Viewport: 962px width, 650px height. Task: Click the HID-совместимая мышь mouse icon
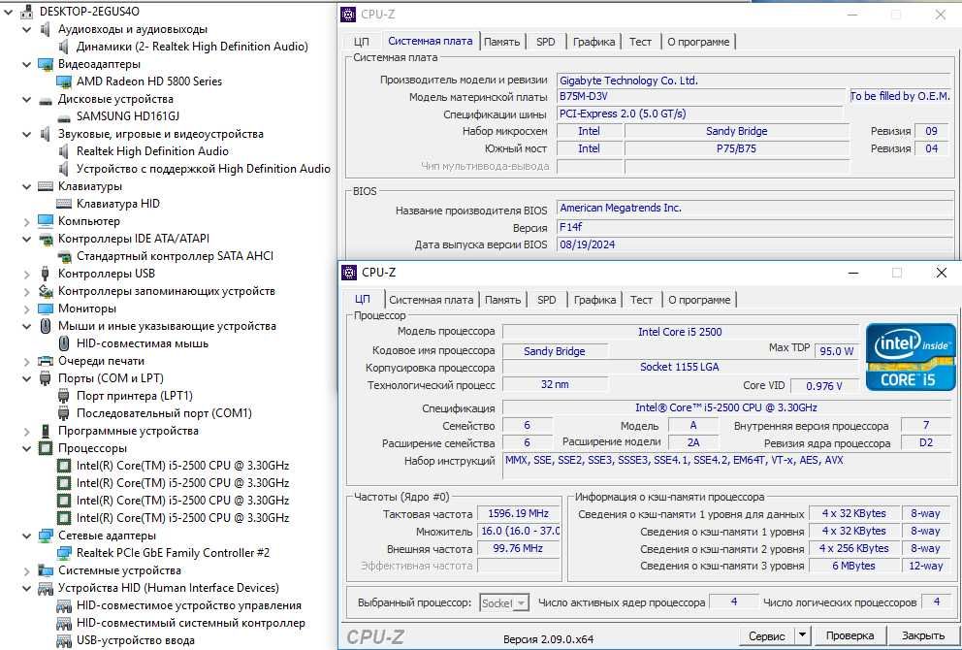[x=64, y=343]
